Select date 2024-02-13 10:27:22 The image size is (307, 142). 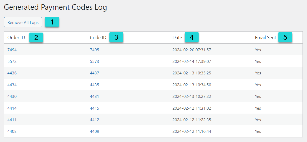tap(192, 97)
